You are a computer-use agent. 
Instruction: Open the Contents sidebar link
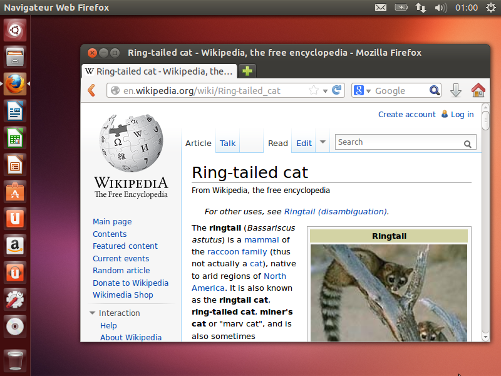pyautogui.click(x=110, y=234)
